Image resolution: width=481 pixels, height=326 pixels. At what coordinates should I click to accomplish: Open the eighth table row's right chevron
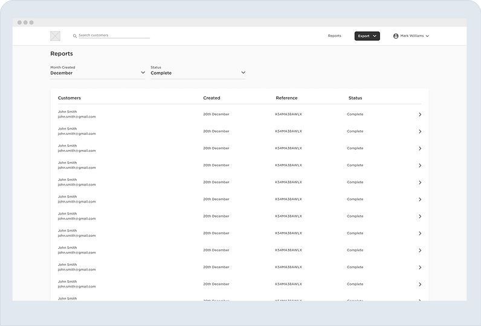420,233
